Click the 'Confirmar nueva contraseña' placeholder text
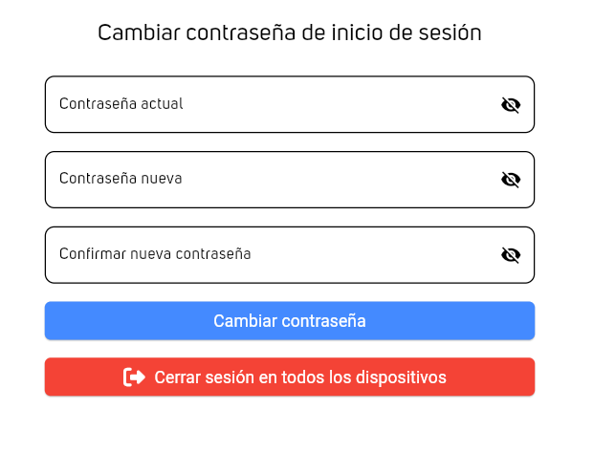615x453 pixels. (x=155, y=254)
